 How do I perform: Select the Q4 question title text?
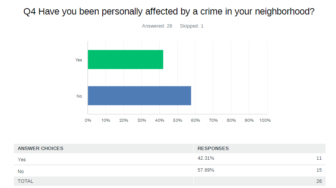pyautogui.click(x=169, y=12)
